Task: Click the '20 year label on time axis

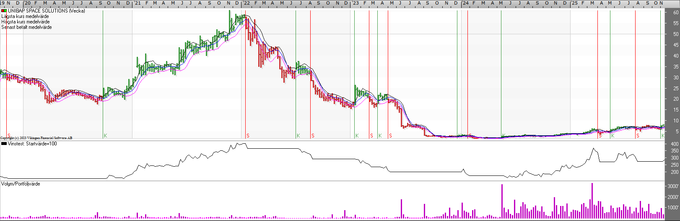Action: coord(27,3)
